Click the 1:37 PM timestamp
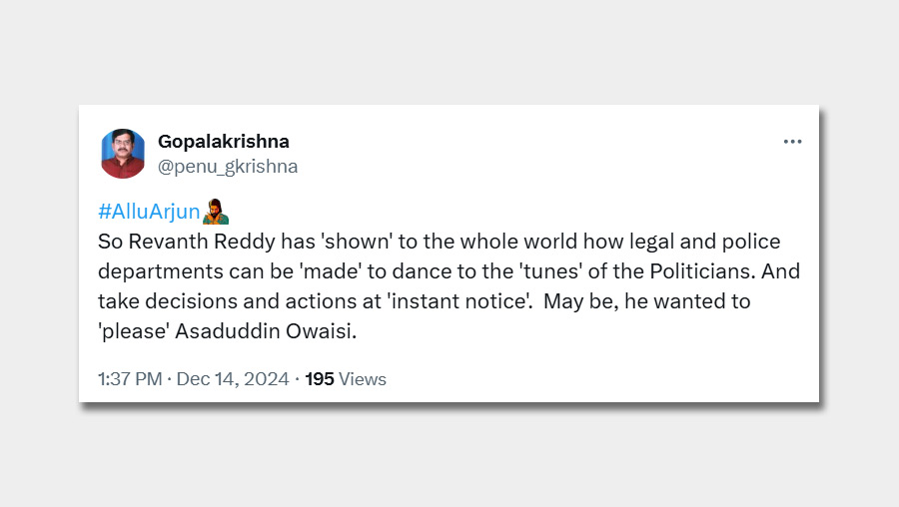Screen dimensions: 899x507 (x=129, y=379)
